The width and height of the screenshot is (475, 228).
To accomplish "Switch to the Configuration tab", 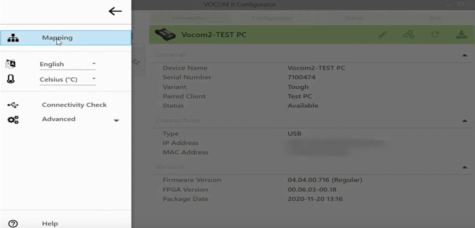I will point(272,18).
